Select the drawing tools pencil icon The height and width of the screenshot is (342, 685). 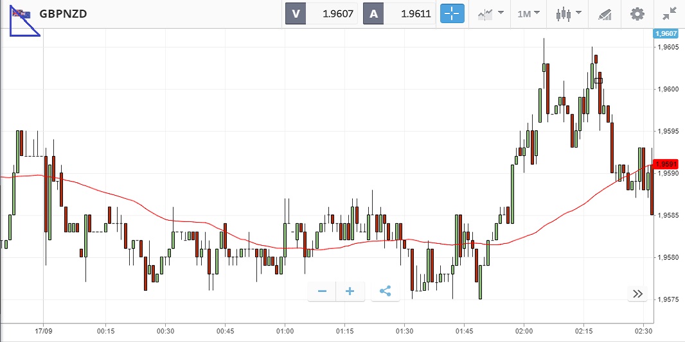[x=605, y=13]
